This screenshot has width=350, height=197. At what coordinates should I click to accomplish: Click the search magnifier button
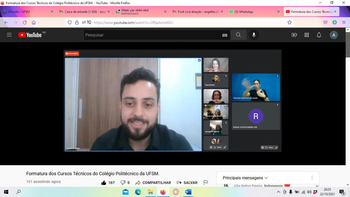pos(238,35)
